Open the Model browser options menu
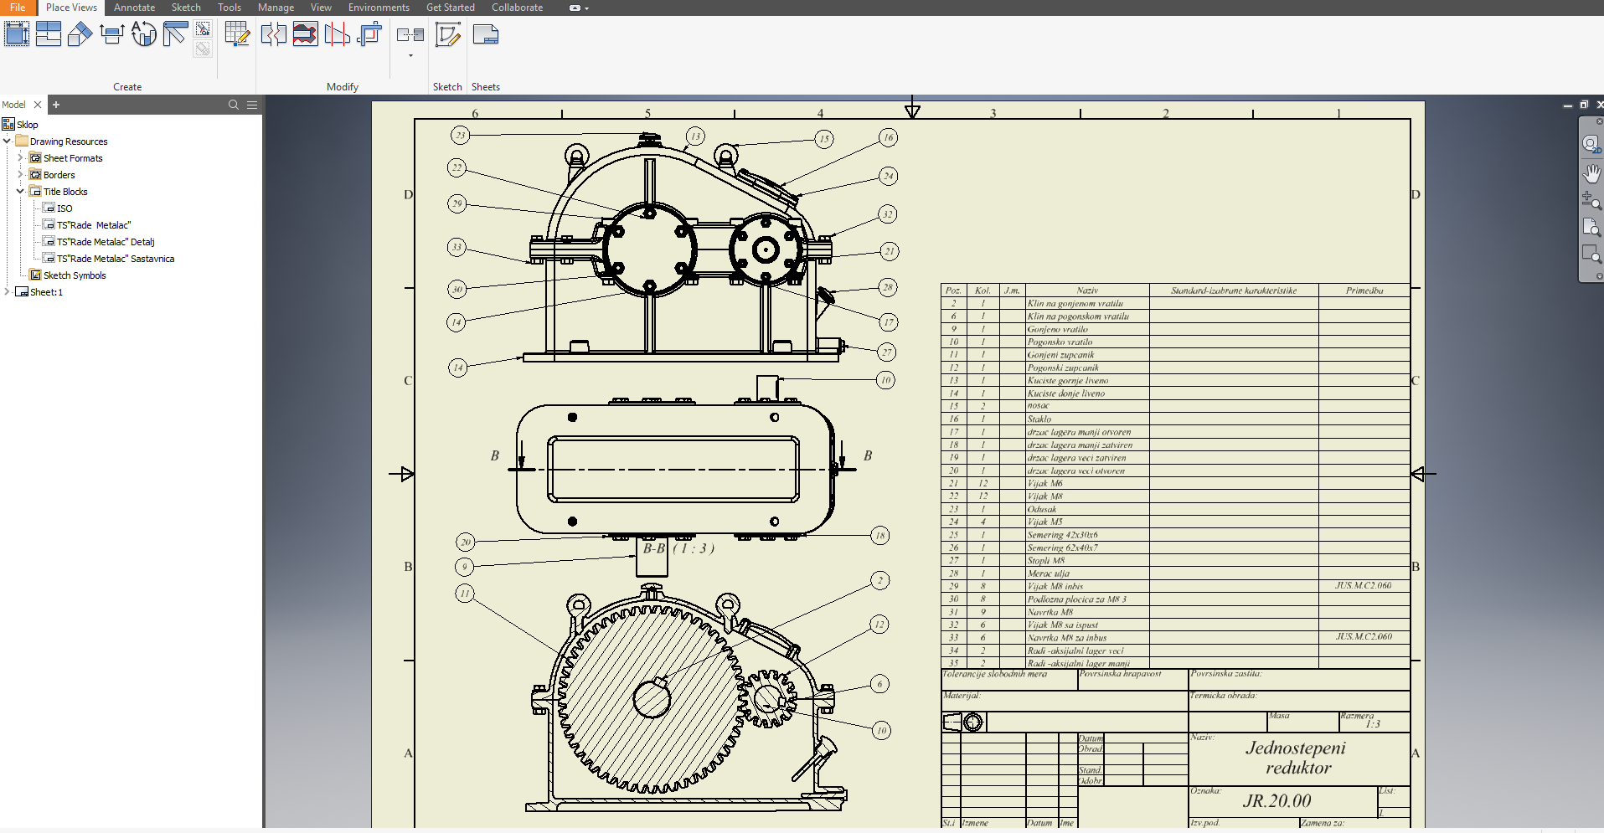The height and width of the screenshot is (833, 1604). [x=252, y=105]
